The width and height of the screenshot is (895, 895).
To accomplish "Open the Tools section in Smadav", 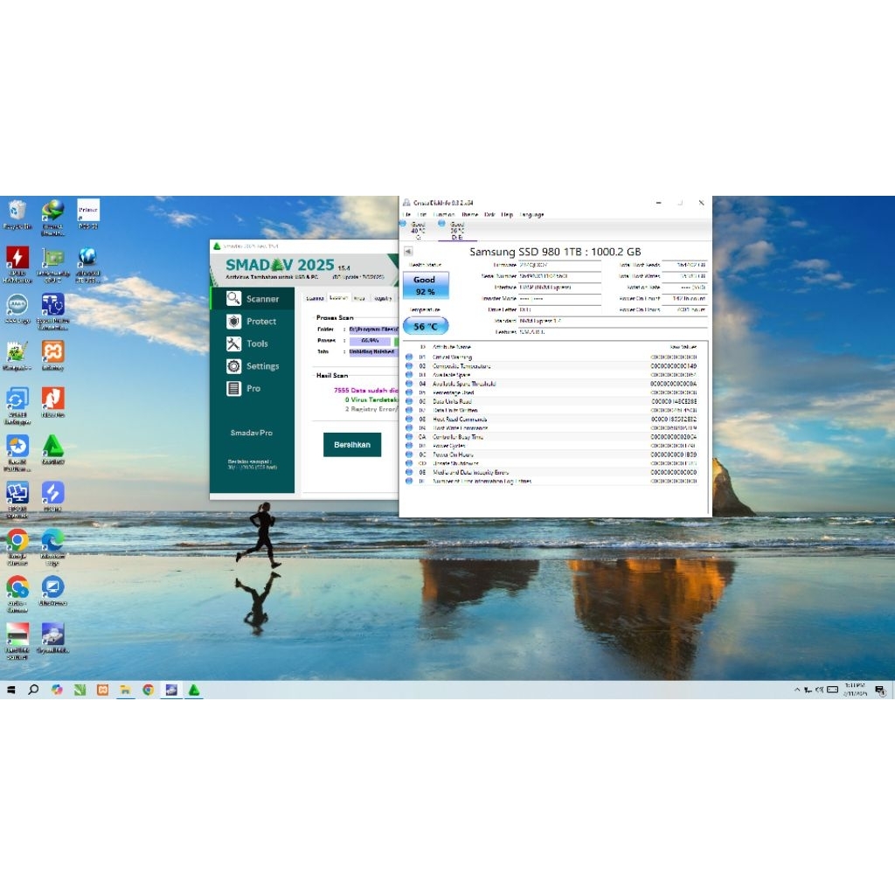I will click(x=253, y=343).
